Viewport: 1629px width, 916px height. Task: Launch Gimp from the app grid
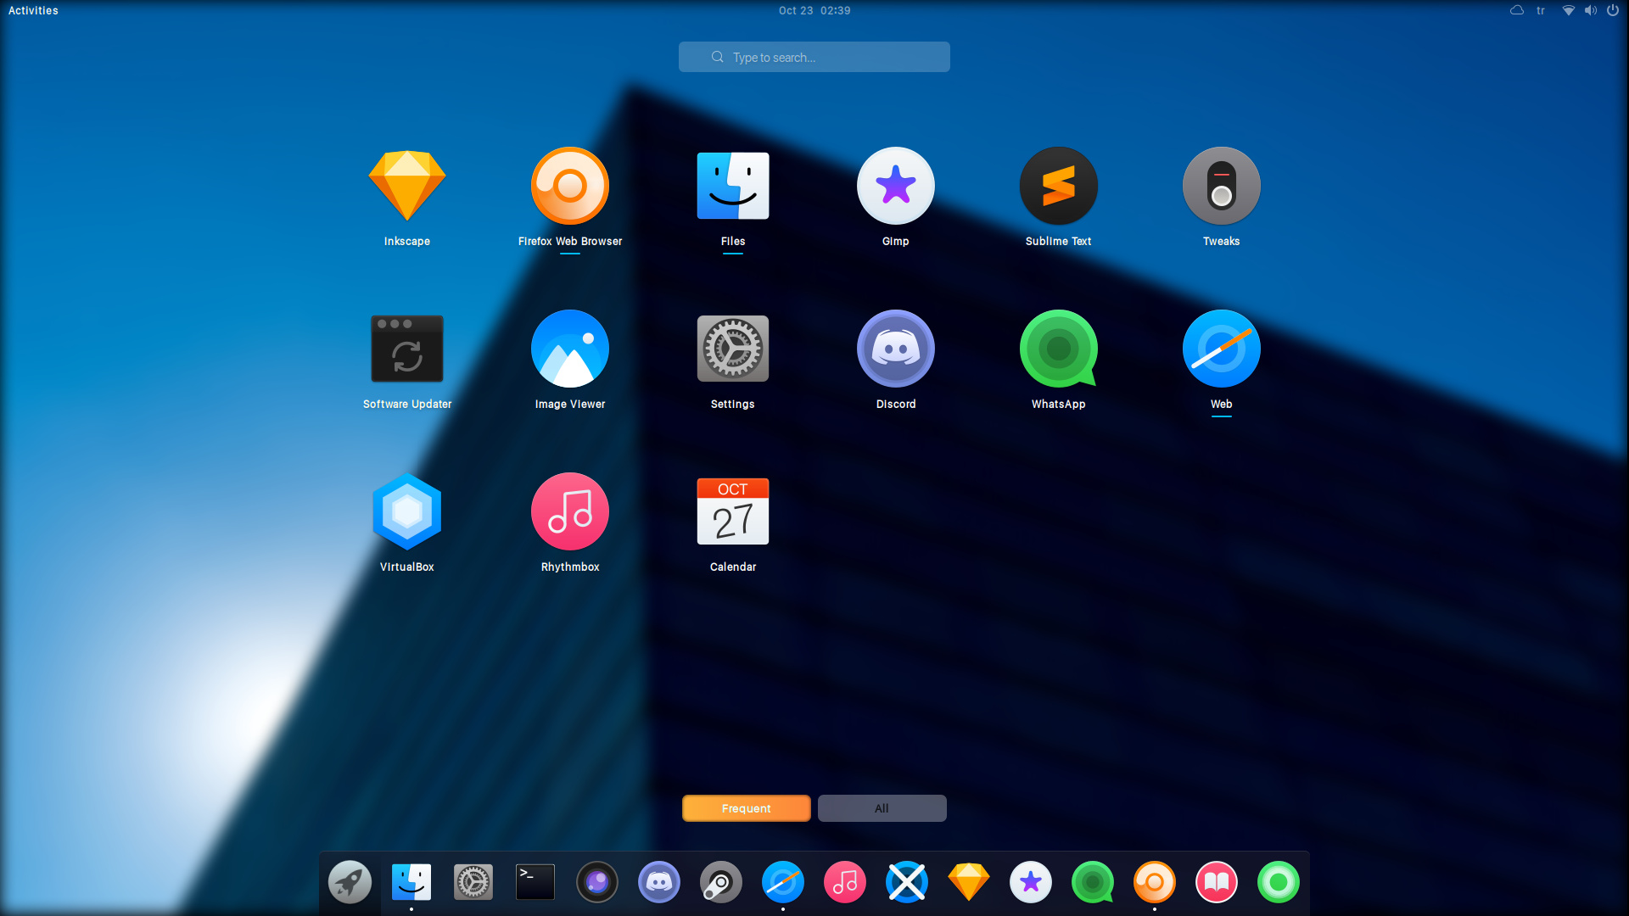tap(896, 186)
